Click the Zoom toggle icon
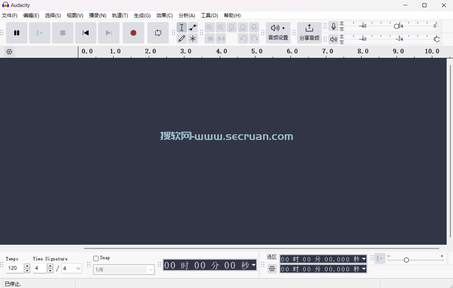 tap(254, 28)
